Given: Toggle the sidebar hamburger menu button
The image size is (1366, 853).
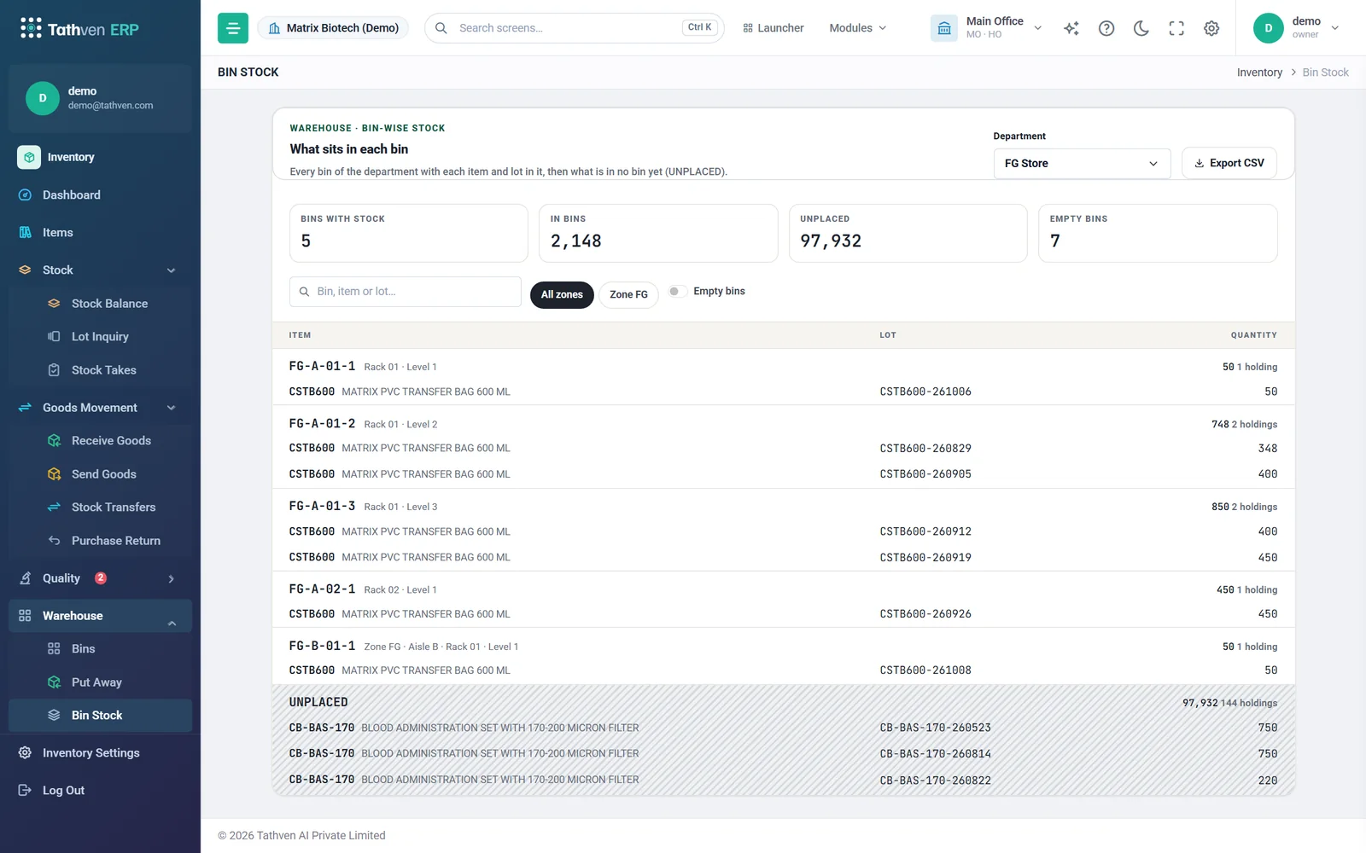Looking at the screenshot, I should pyautogui.click(x=232, y=28).
